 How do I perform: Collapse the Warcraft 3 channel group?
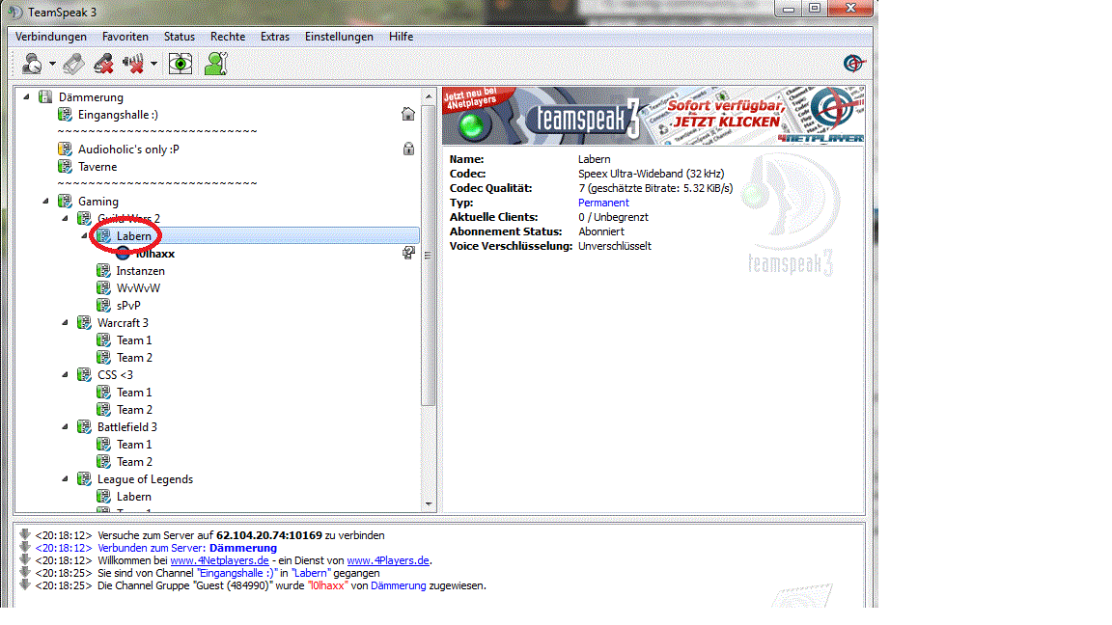coord(65,323)
